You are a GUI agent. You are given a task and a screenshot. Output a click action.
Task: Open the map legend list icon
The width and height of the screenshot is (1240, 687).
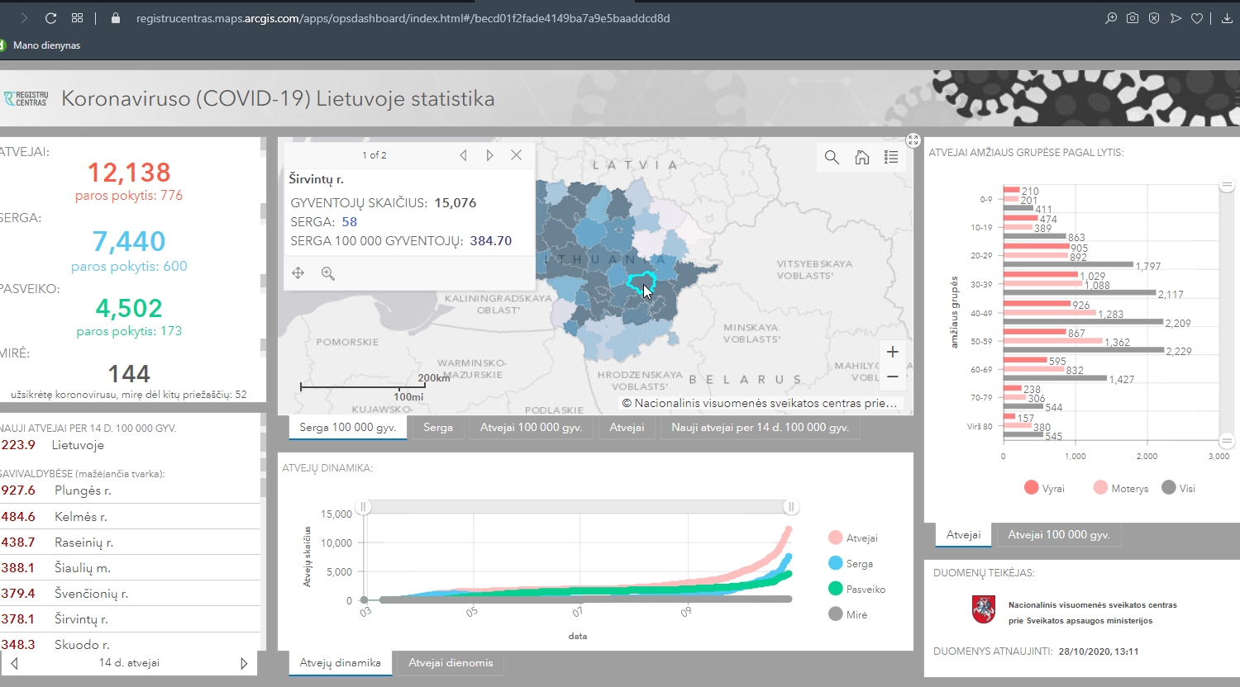coord(891,157)
